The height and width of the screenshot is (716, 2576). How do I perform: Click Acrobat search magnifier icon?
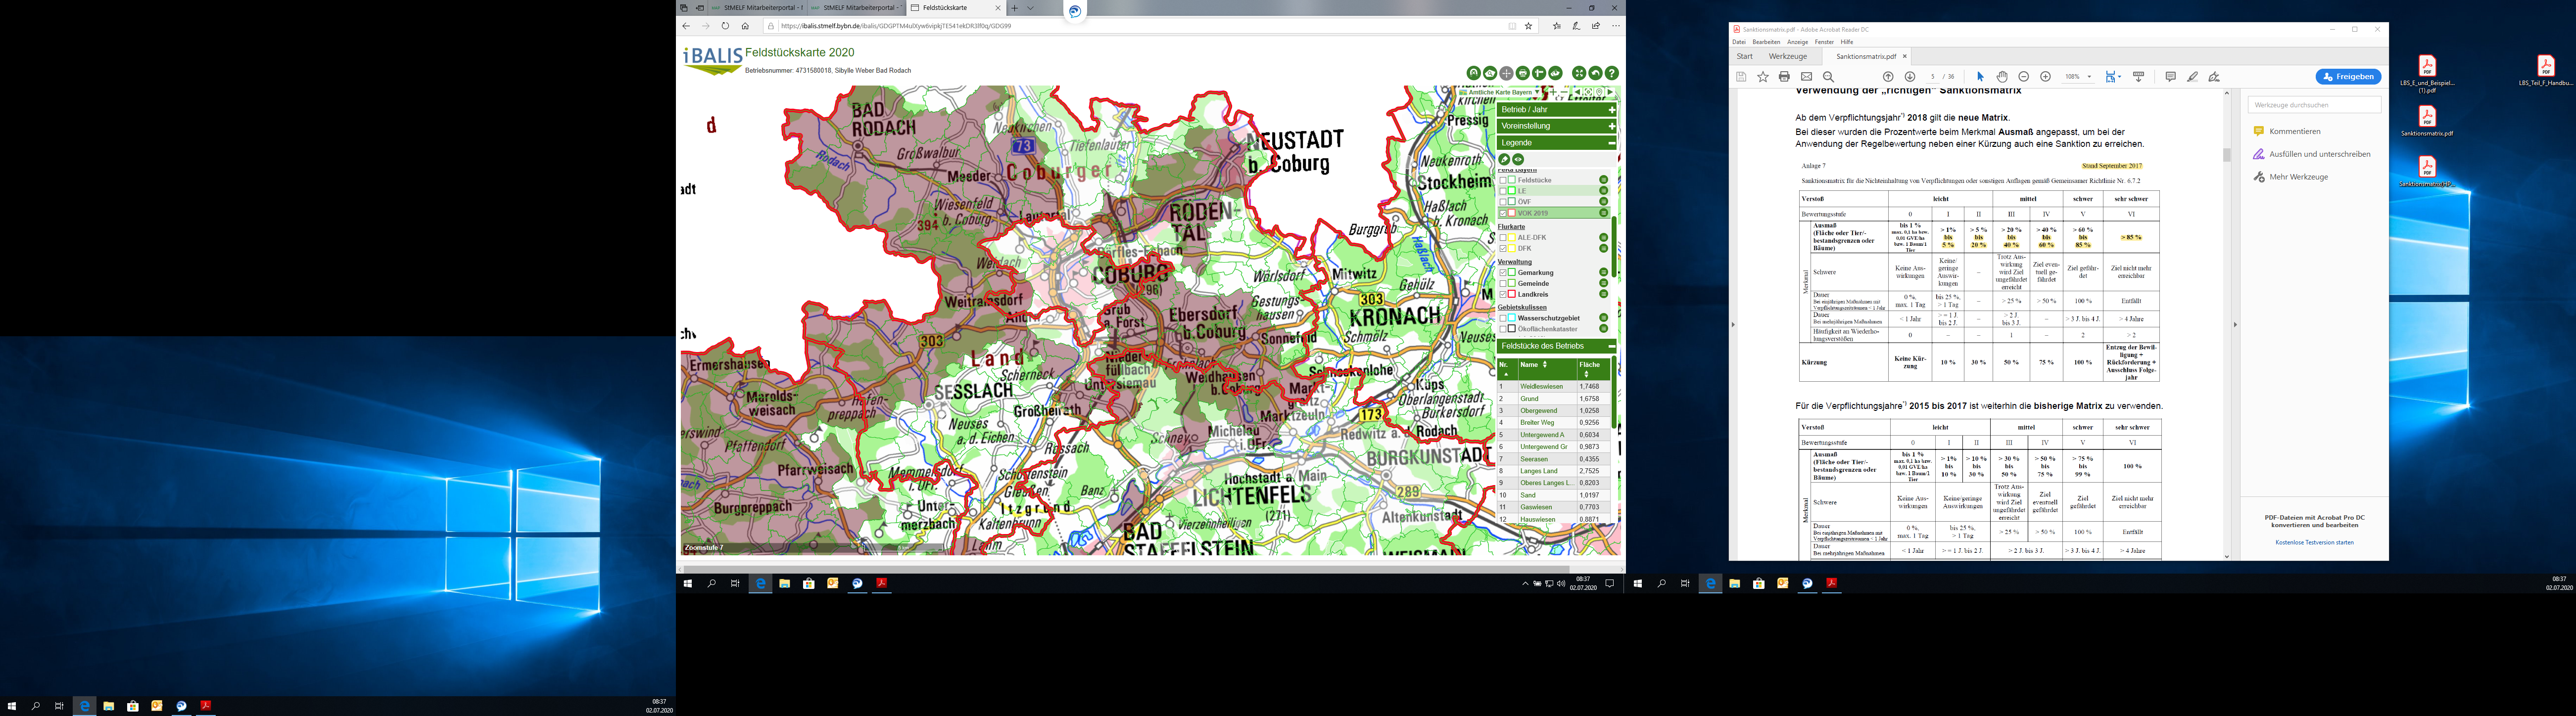tap(1828, 77)
